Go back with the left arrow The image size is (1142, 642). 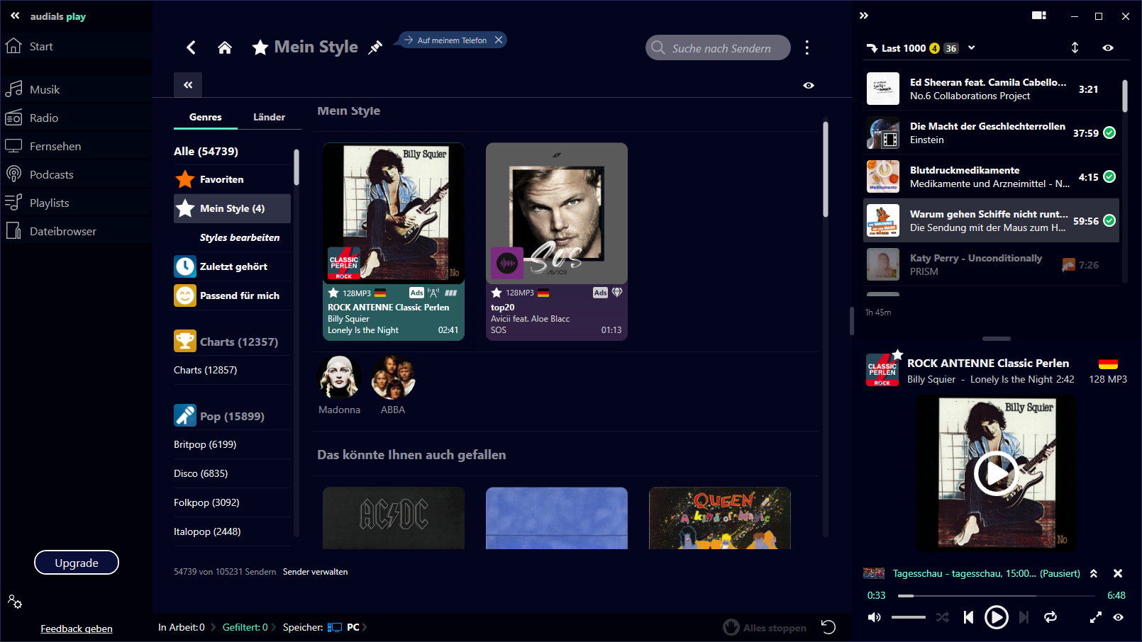click(191, 47)
